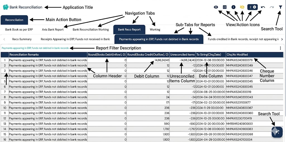This screenshot has width=286, height=142.
Task: Select cheque number MHPAXIS240800349
Action: (x=239, y=65)
